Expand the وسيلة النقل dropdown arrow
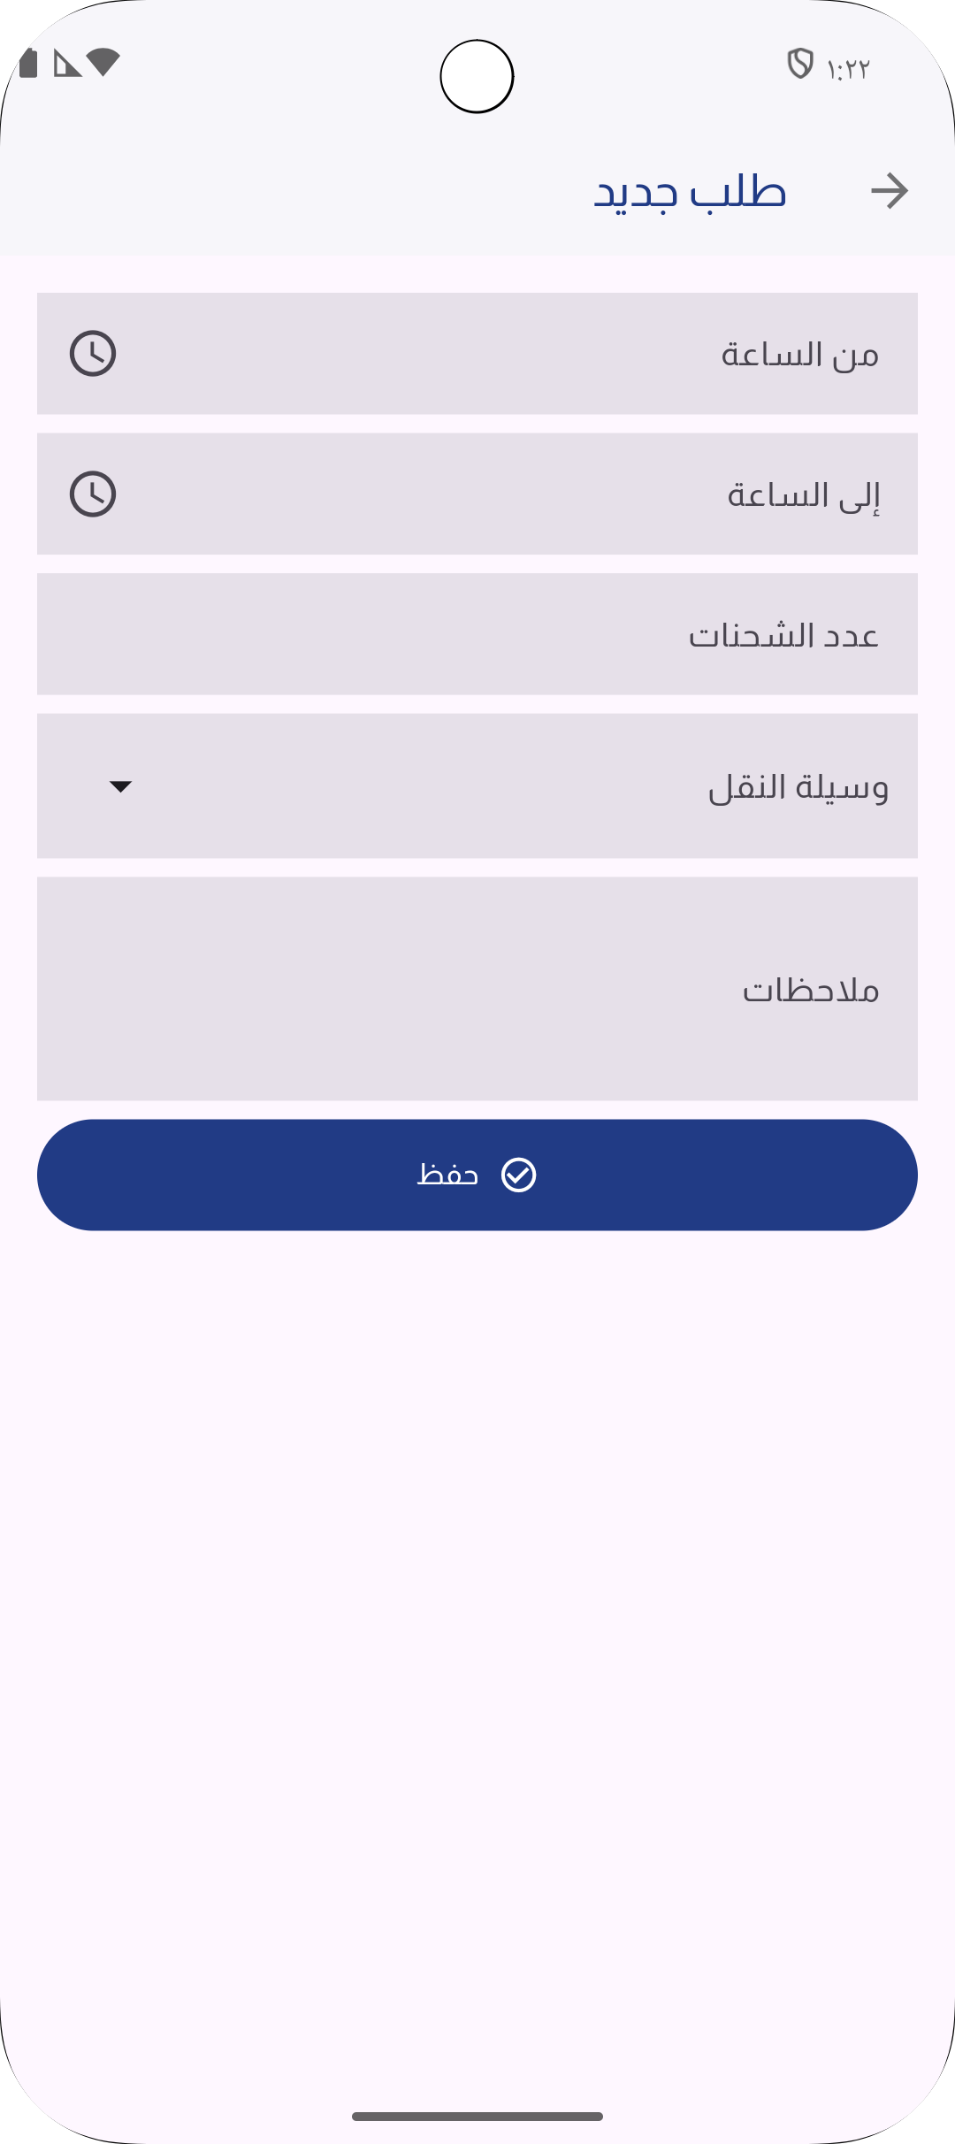The width and height of the screenshot is (955, 2144). (x=120, y=786)
